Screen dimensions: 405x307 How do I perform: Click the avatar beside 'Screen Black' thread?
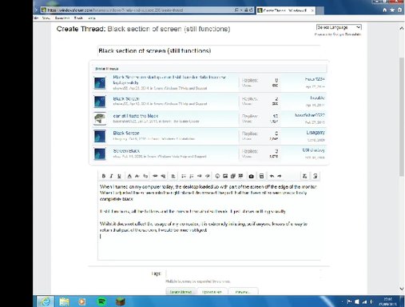point(100,153)
